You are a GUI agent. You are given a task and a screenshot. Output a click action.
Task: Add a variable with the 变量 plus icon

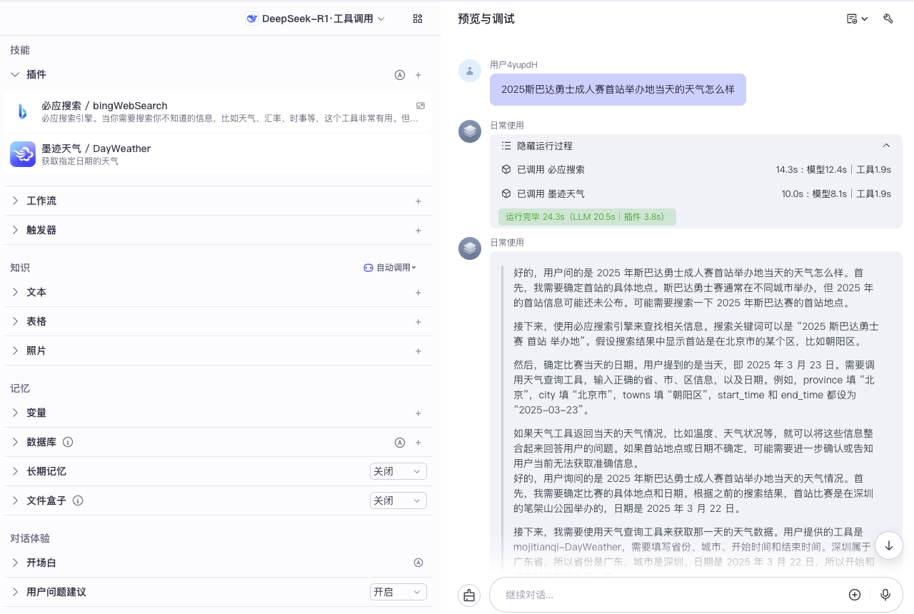point(418,413)
